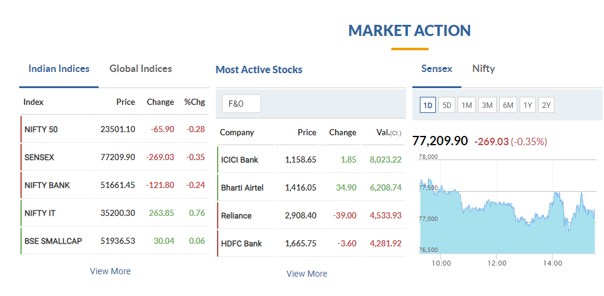Screen dimensions: 604x296
Task: Click the Index column header
Action: pos(33,102)
